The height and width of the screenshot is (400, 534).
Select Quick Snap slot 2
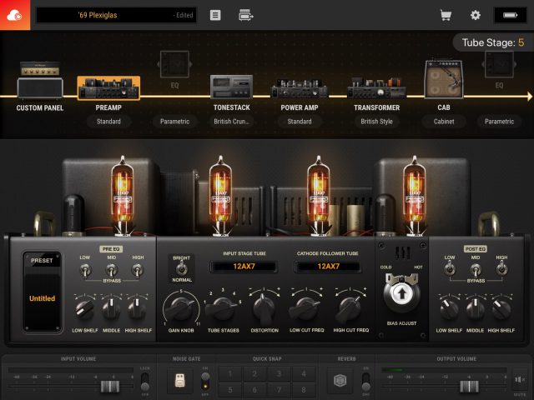coord(254,374)
